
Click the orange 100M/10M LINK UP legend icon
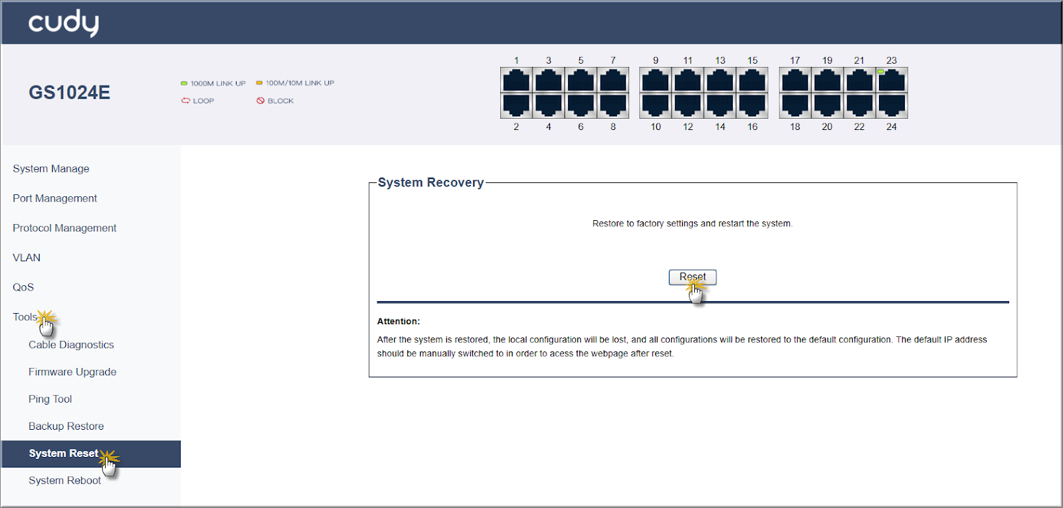click(x=259, y=83)
